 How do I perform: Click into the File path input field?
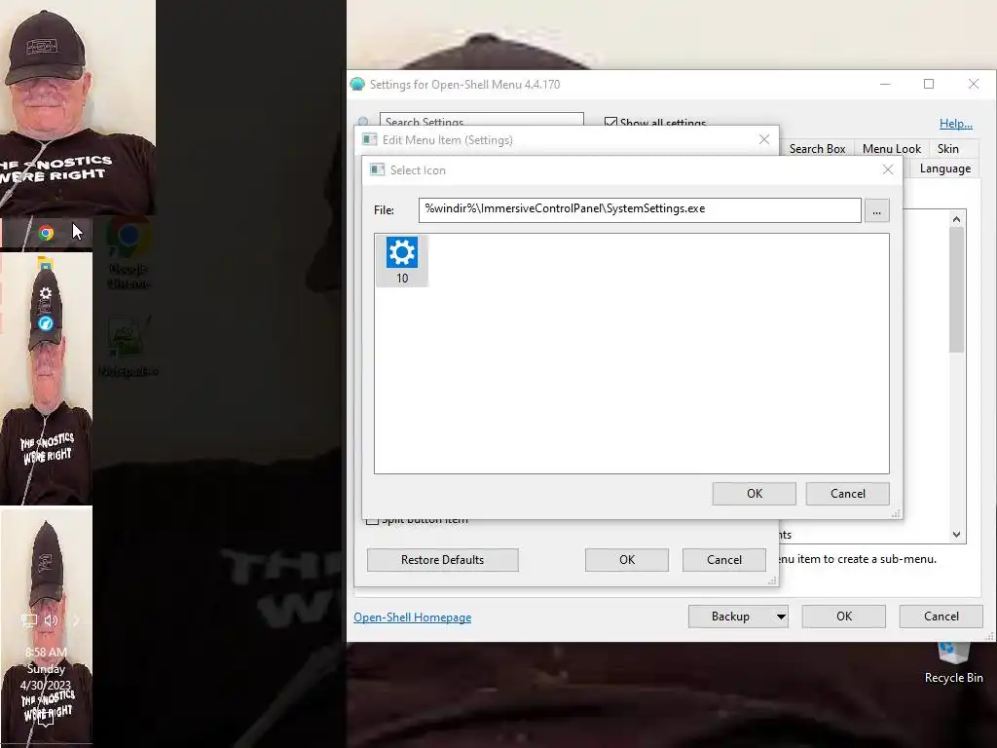pos(640,210)
